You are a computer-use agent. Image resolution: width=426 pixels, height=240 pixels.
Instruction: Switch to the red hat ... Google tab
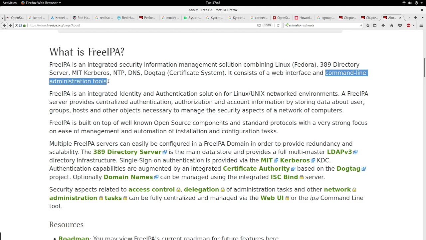[x=104, y=18]
